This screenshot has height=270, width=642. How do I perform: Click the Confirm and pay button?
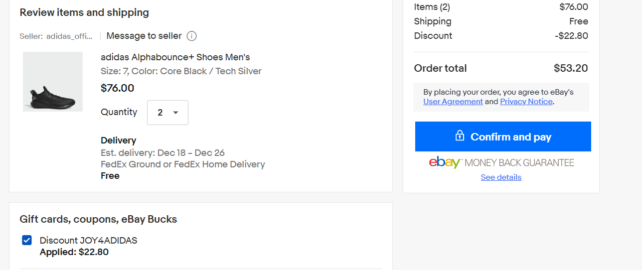(503, 136)
